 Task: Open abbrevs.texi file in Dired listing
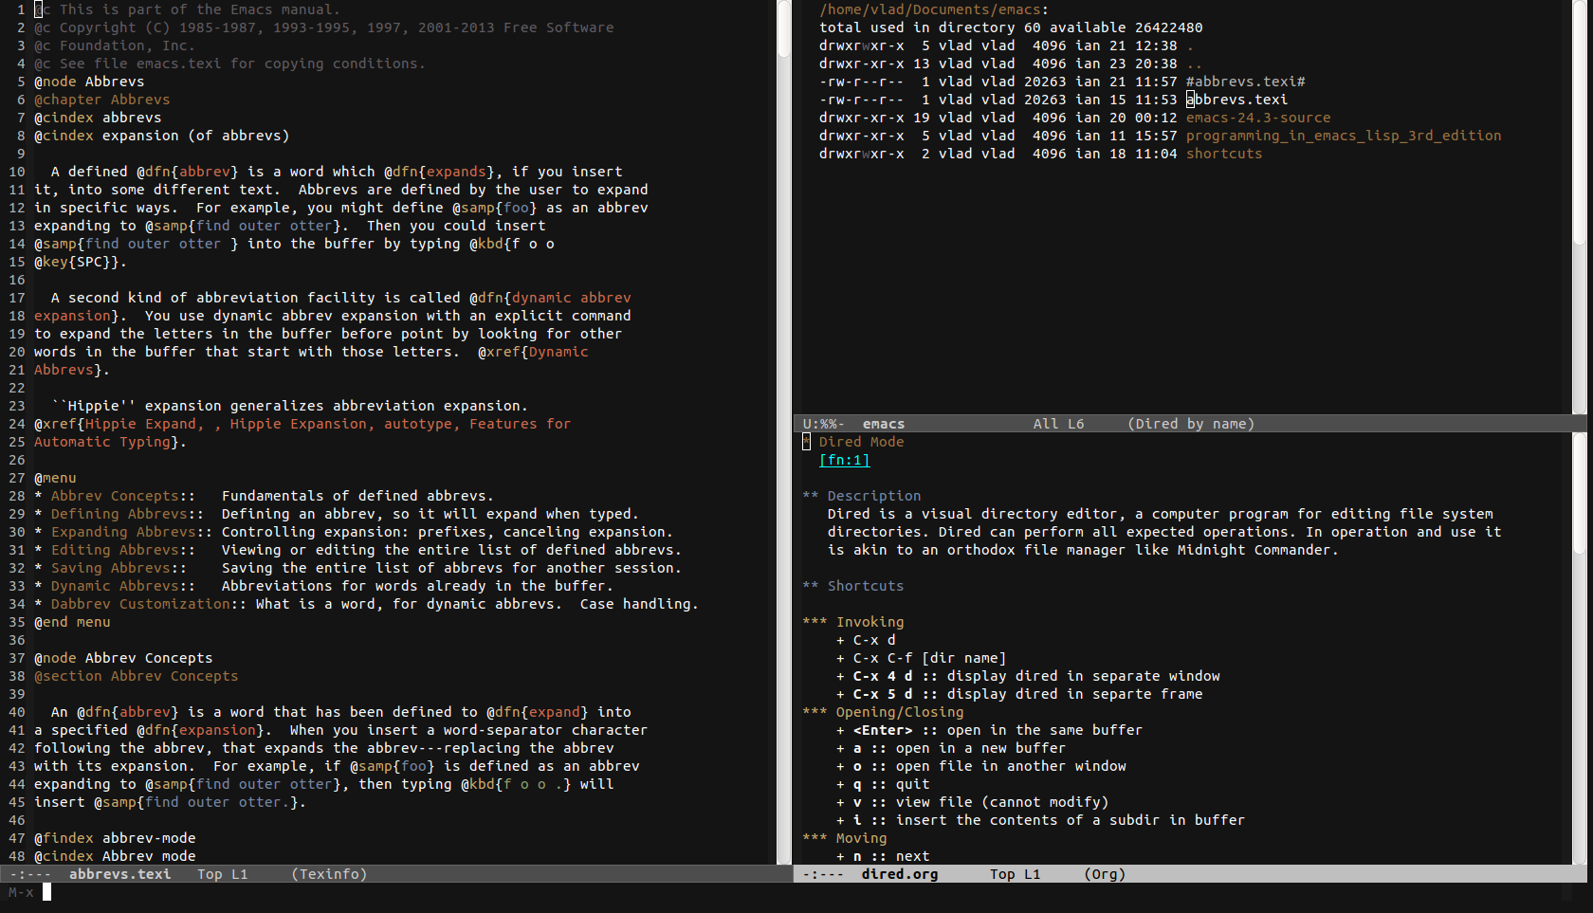coord(1236,100)
